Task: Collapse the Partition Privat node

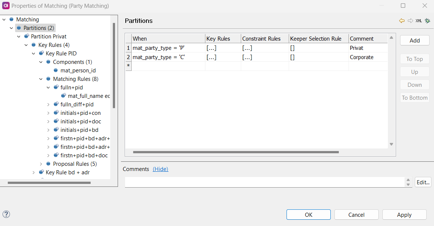Action: pyautogui.click(x=19, y=37)
